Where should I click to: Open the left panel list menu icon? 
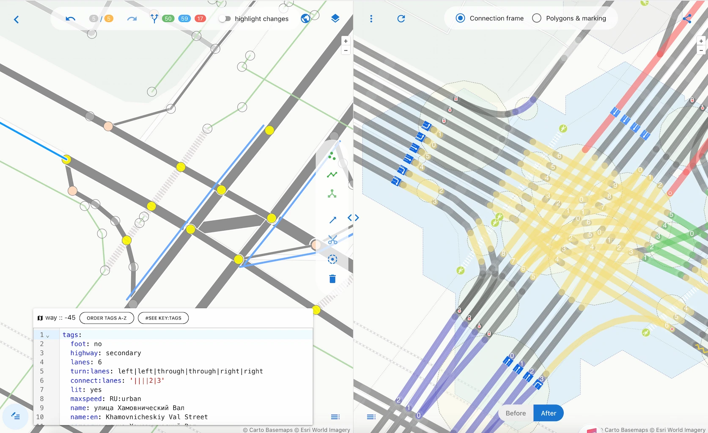click(335, 417)
